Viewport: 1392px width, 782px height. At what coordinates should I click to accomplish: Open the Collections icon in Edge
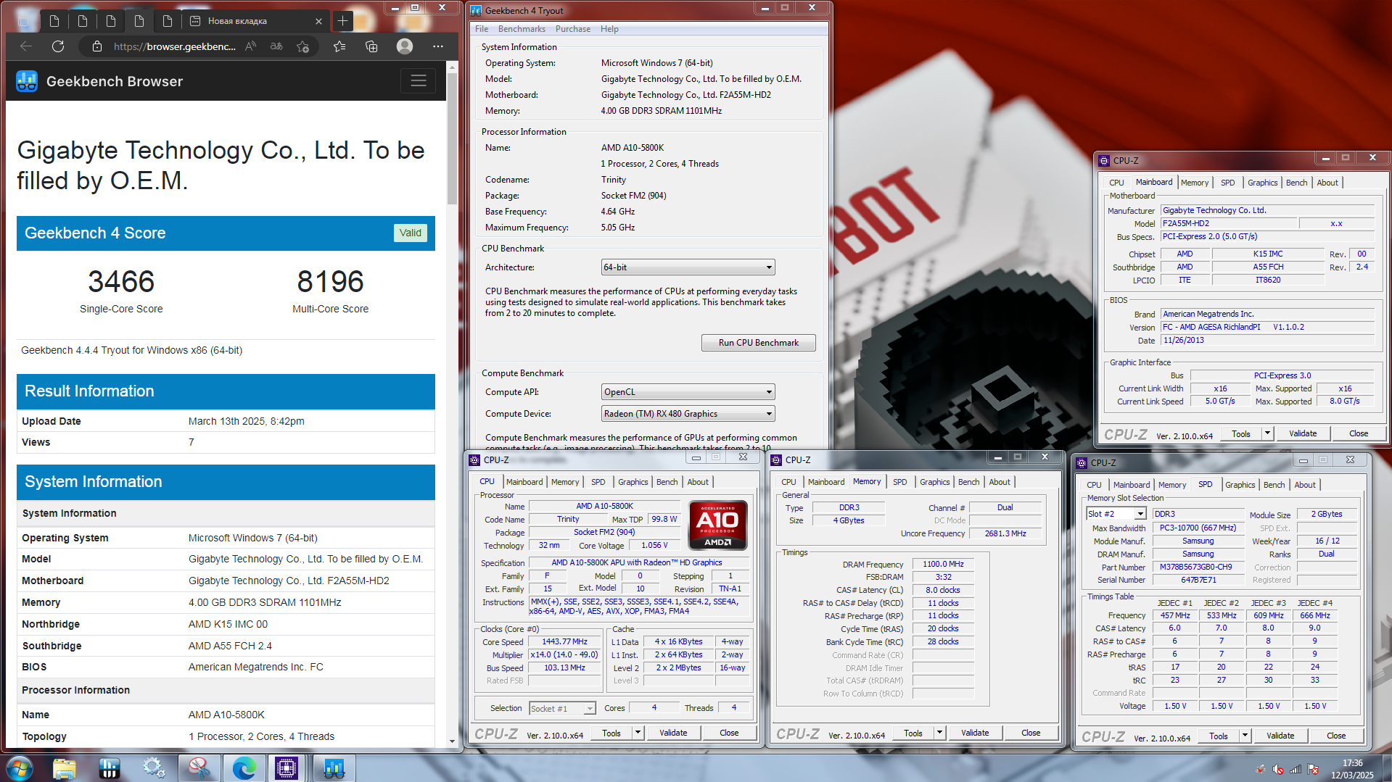tap(371, 46)
